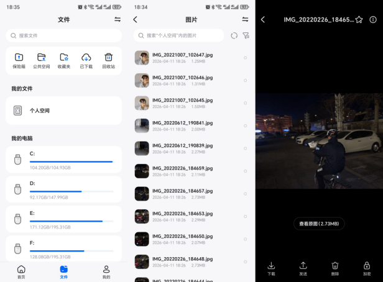Switch to the 我的 bottom tab
The image size is (383, 282).
[x=106, y=271]
